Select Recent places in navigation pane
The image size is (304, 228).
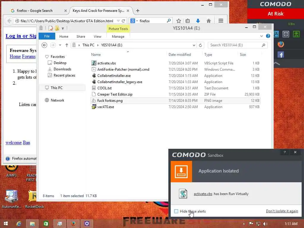[x=64, y=75]
